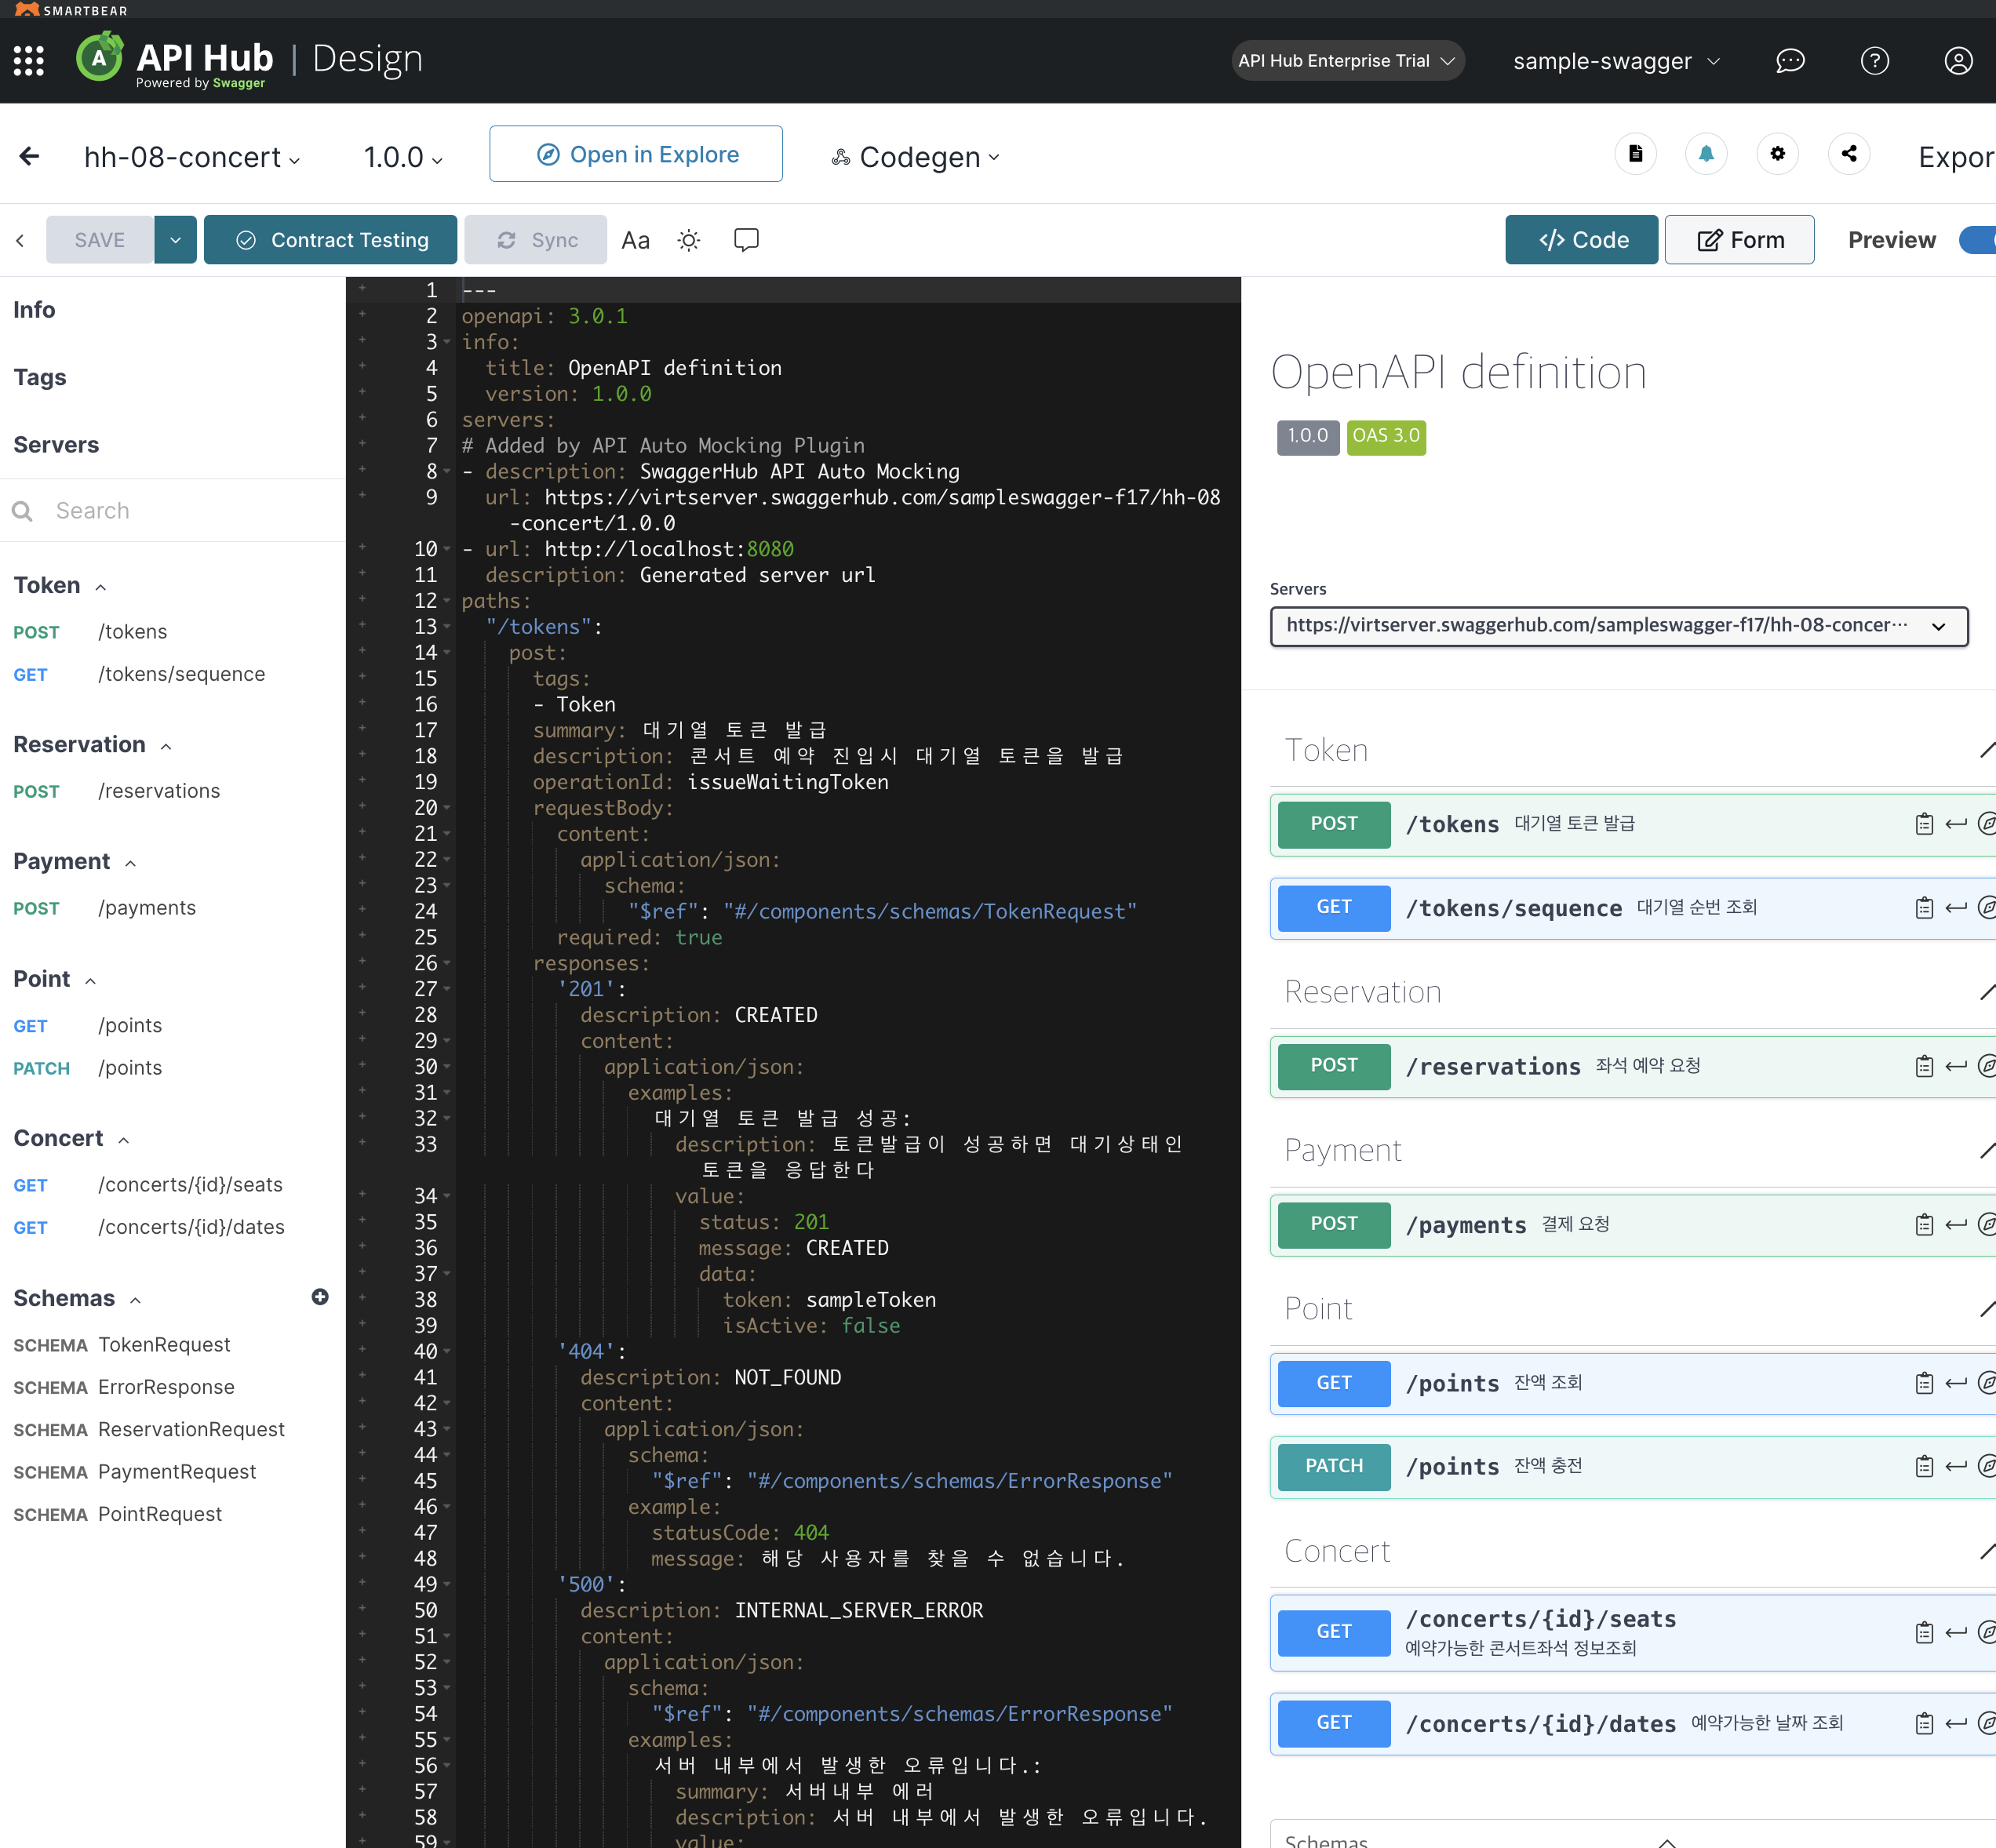Jump to the POST /tokens definition arrow icon
Screen dimensions: 1996x1848
tap(1956, 824)
